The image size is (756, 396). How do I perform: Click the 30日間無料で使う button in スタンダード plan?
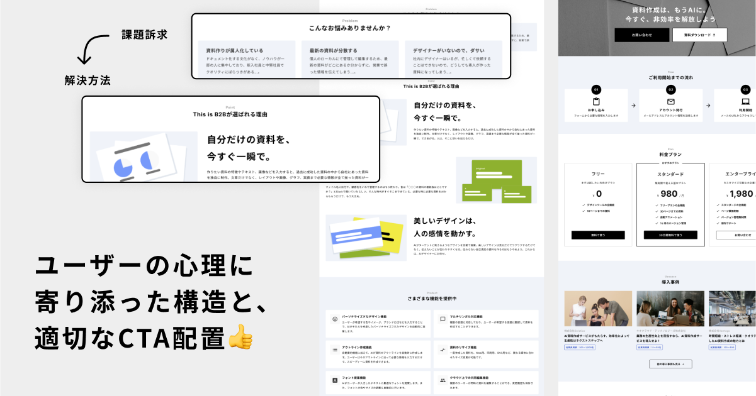click(670, 235)
